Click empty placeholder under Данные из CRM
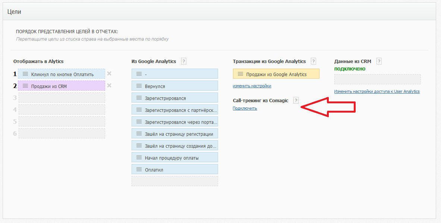This screenshot has width=441, height=223. (x=377, y=79)
